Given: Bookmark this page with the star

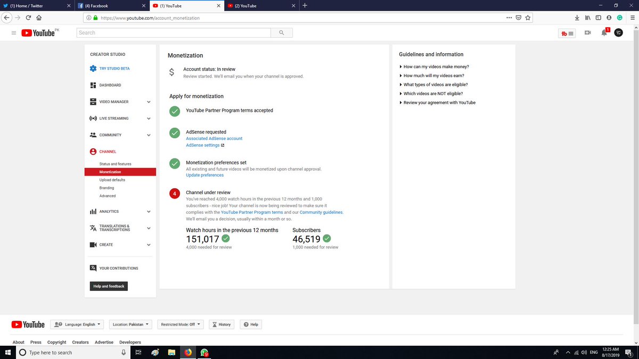Looking at the screenshot, I should (528, 17).
